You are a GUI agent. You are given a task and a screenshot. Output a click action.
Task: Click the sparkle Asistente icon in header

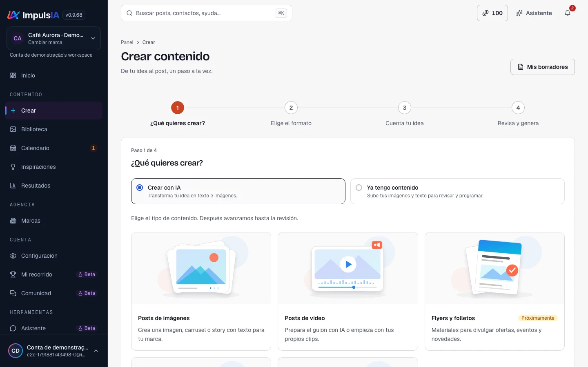[519, 13]
